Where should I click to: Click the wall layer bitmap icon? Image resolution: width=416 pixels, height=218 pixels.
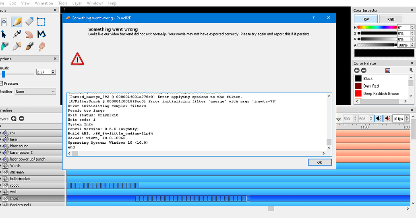[5, 192]
